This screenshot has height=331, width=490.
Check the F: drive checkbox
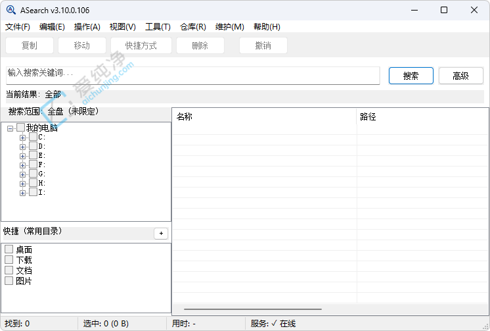tap(33, 164)
